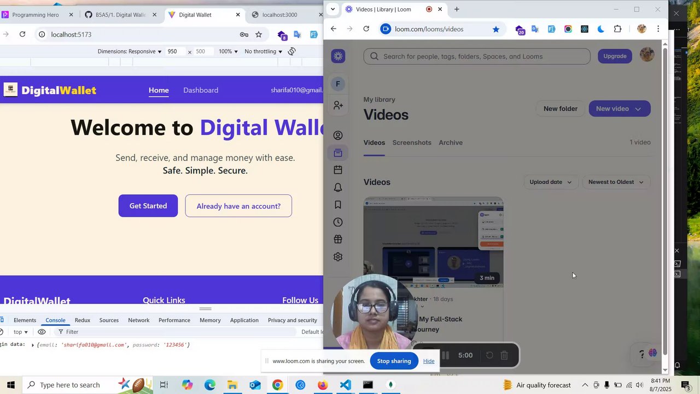The image size is (700, 394).
Task: Open the No throttling dropdown
Action: pos(263,51)
